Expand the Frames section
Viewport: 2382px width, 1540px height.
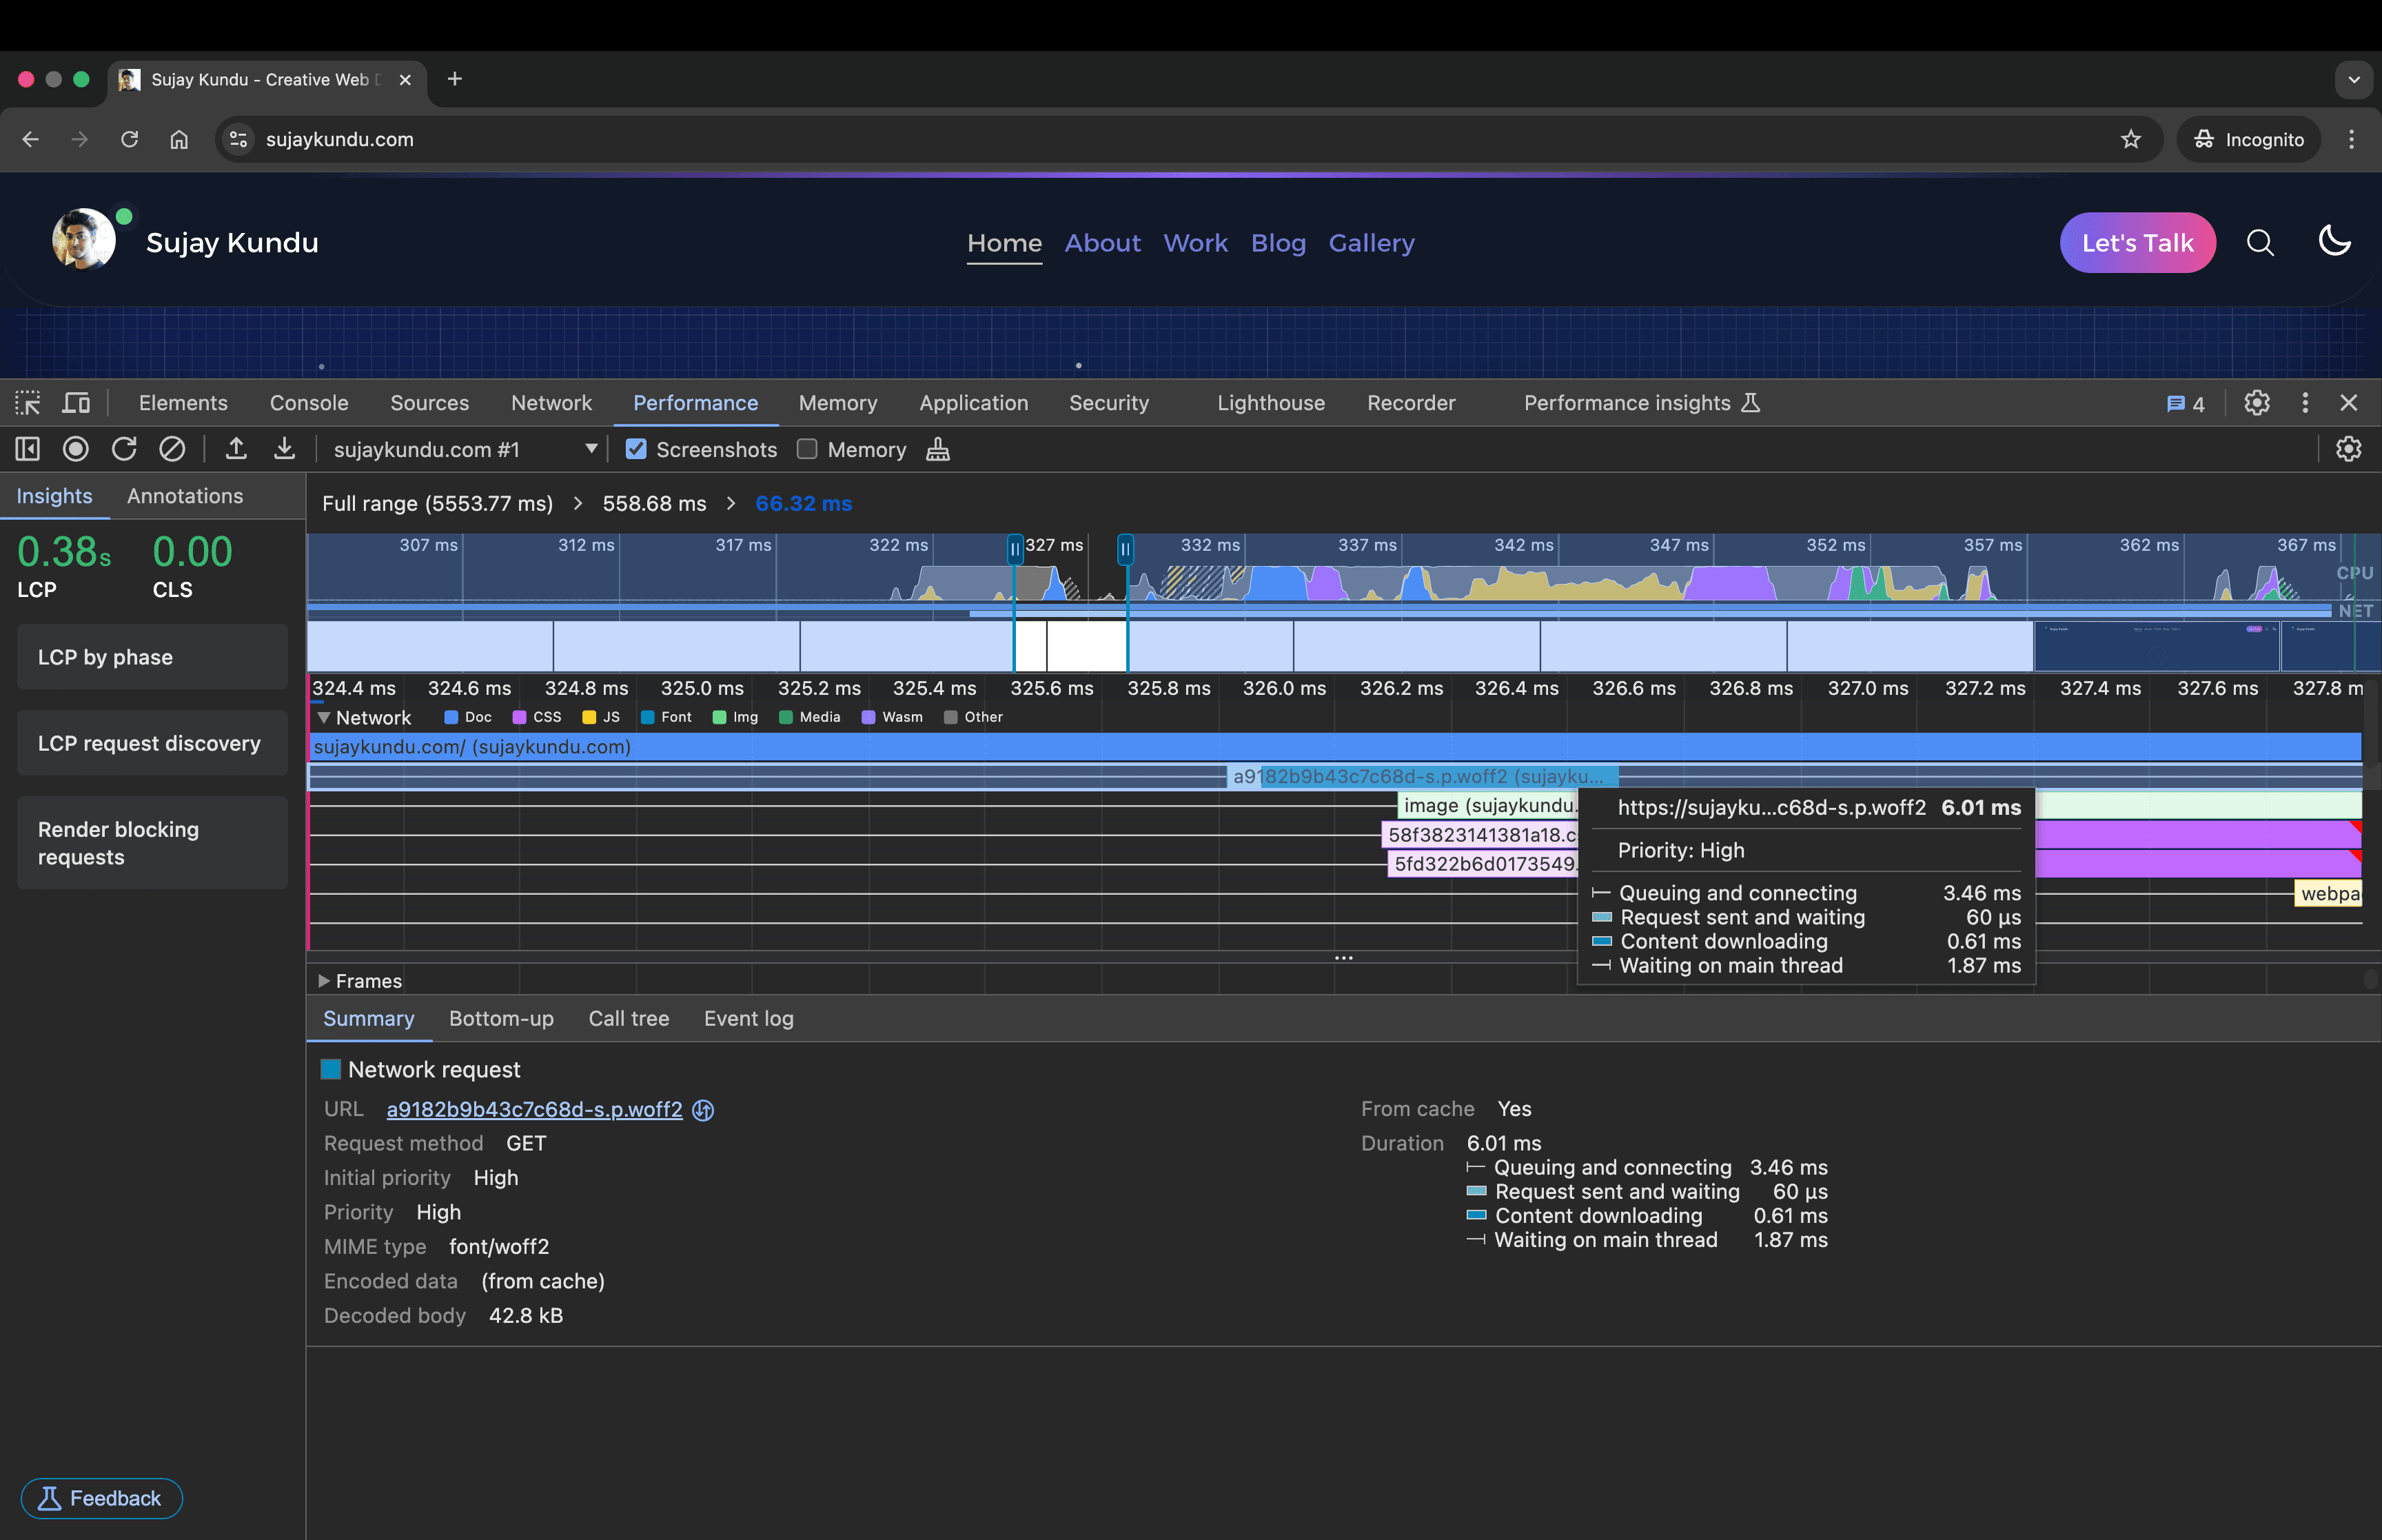[x=323, y=980]
